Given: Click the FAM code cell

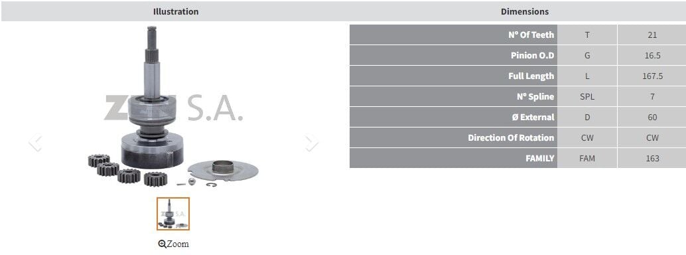Looking at the screenshot, I should (x=587, y=158).
